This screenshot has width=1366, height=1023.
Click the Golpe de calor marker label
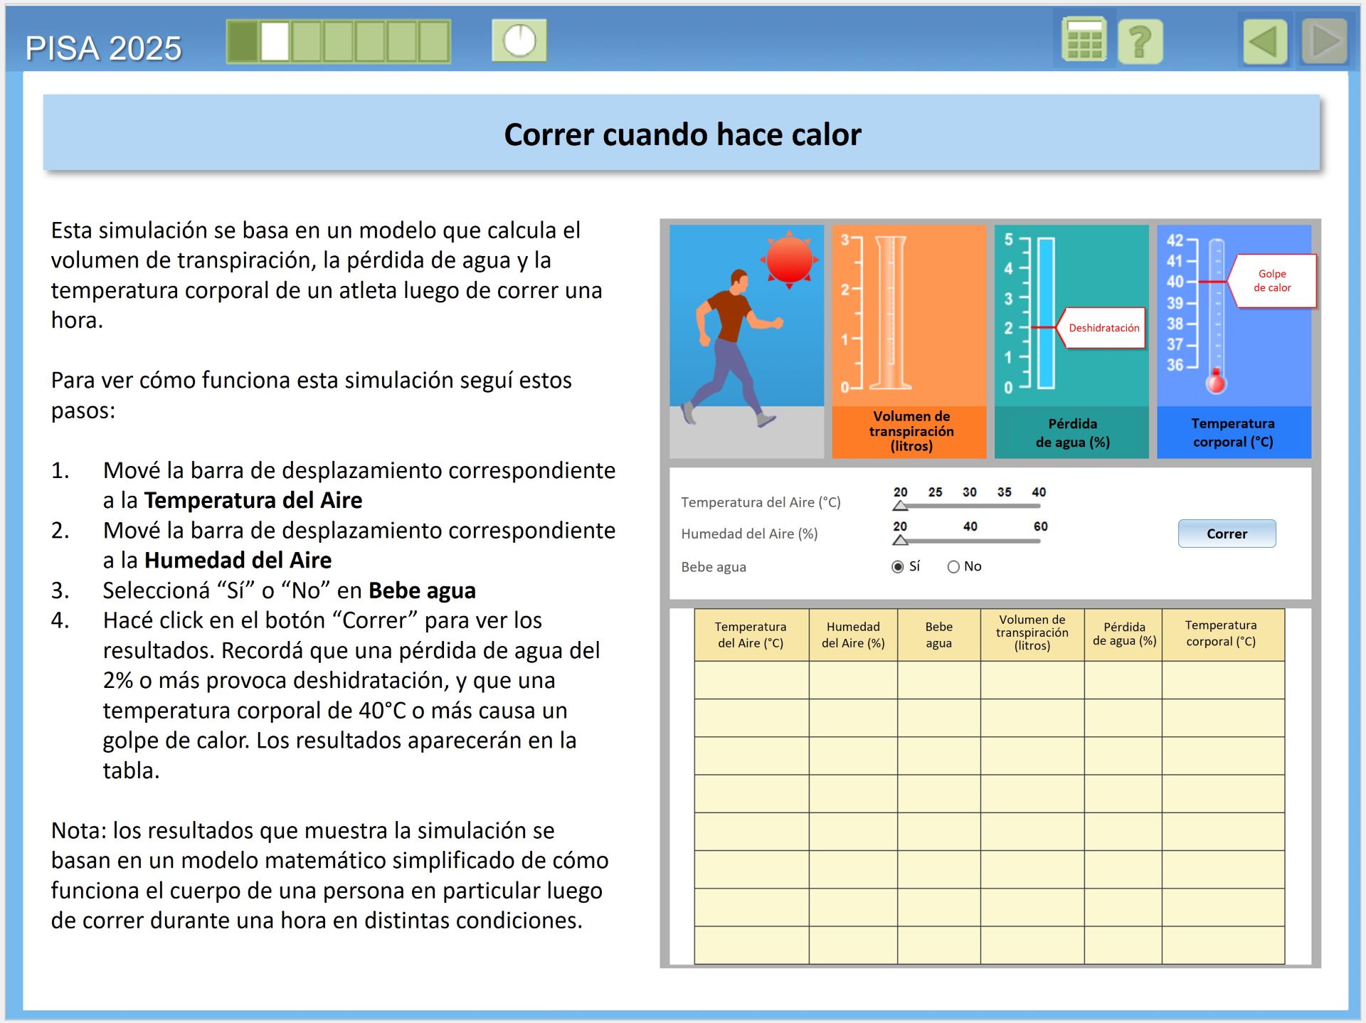1272,281
